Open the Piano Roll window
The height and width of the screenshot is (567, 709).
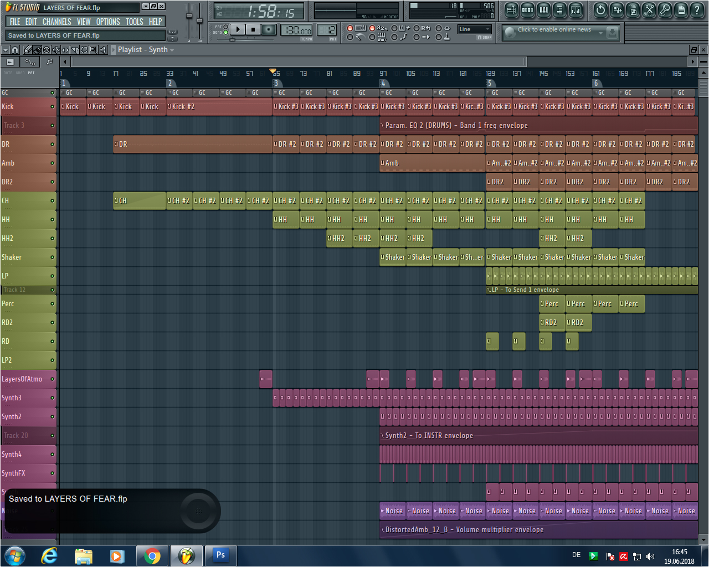544,10
